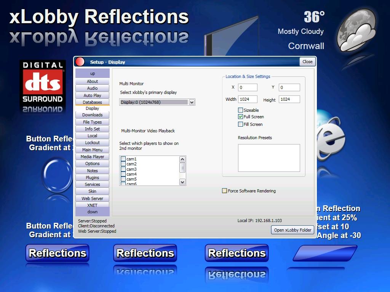Viewport: 390px width, 292px height.
Task: Click the player list scroll up arrow
Action: [x=182, y=159]
